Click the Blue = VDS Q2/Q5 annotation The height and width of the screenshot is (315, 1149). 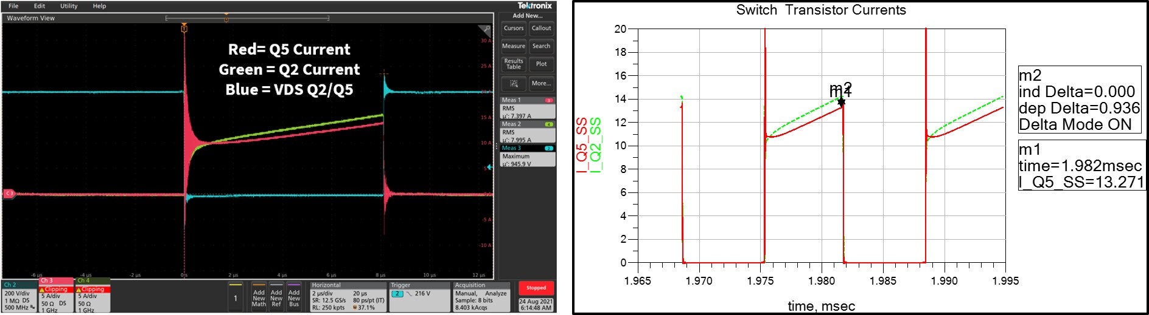pyautogui.click(x=289, y=89)
